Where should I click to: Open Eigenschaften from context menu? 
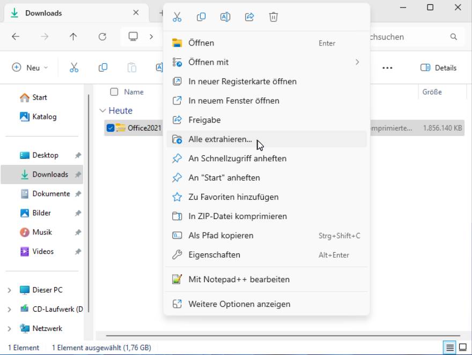tap(267, 254)
